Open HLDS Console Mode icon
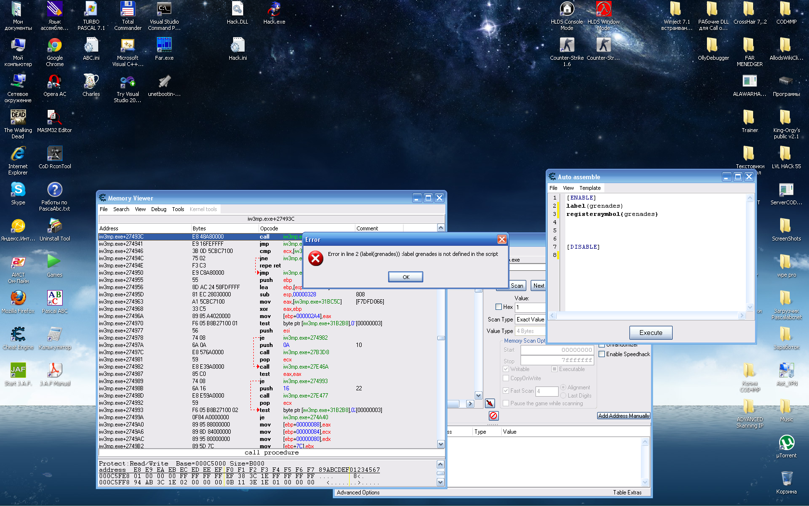The image size is (809, 506). click(x=567, y=16)
